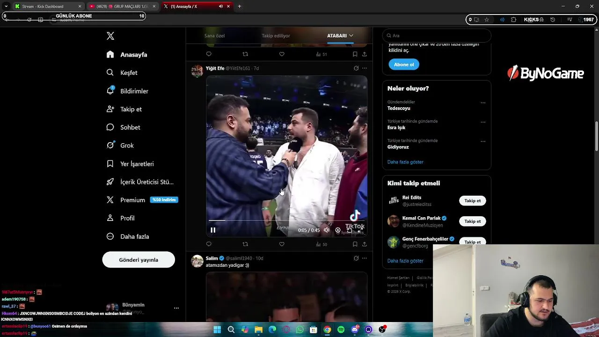Open Discord from the taskbar

click(x=355, y=330)
